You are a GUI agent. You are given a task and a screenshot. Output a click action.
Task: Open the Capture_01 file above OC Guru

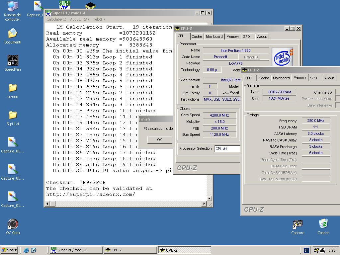pyautogui.click(x=13, y=199)
